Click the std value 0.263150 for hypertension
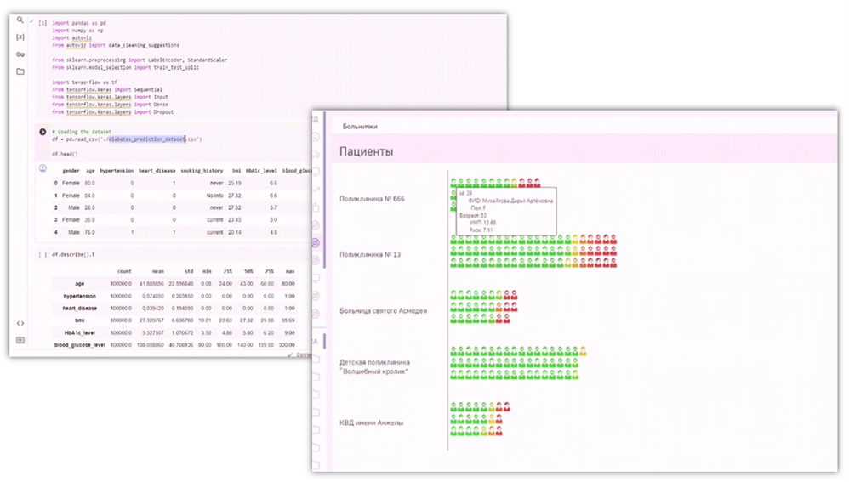 [182, 297]
